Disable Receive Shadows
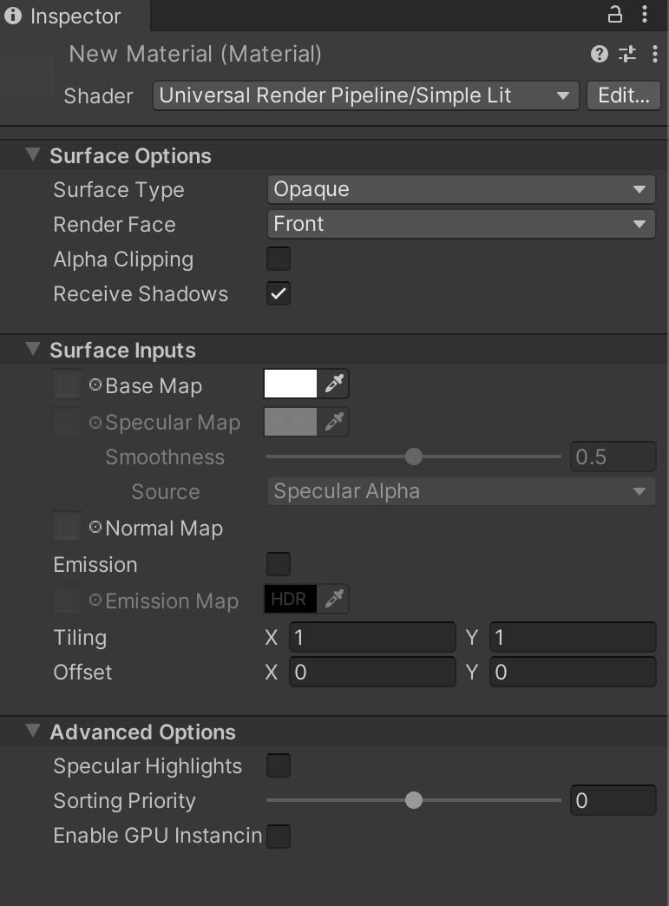Image resolution: width=669 pixels, height=906 pixels. [x=278, y=293]
